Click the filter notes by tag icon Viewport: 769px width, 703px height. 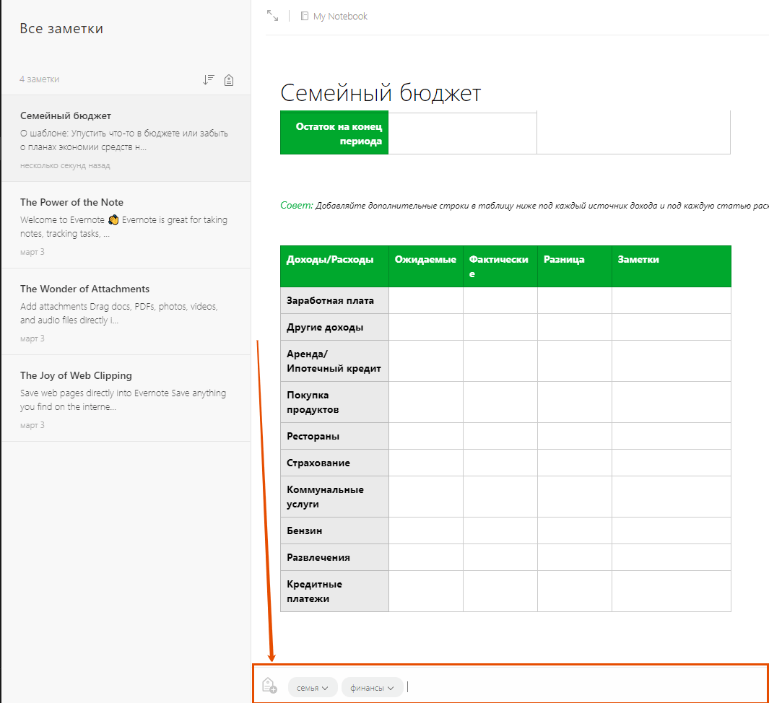(229, 79)
